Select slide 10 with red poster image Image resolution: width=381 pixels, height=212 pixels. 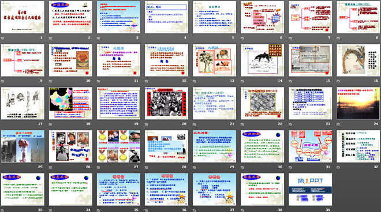70,60
